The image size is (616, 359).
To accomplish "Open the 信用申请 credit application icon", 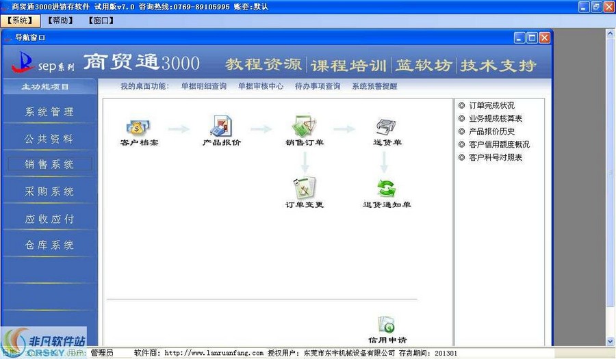I will point(387,325).
